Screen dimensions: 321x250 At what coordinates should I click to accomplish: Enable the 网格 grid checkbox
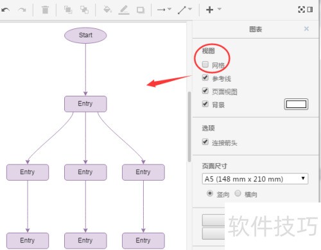(205, 64)
